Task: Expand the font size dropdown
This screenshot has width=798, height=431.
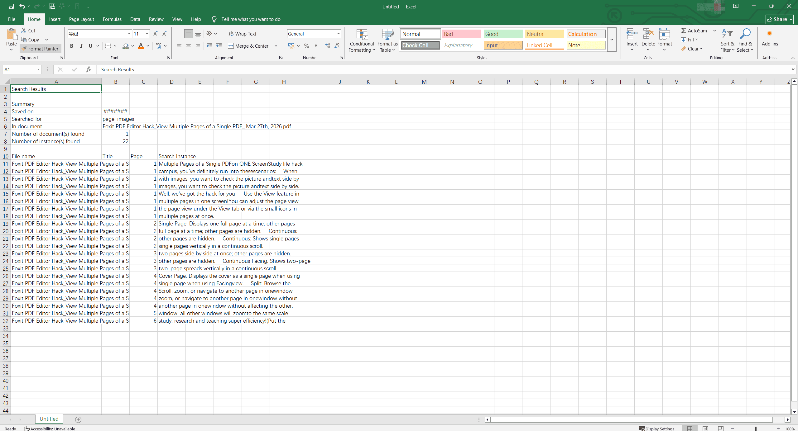Action: pyautogui.click(x=147, y=34)
